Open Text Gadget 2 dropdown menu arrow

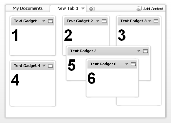[x=97, y=21]
